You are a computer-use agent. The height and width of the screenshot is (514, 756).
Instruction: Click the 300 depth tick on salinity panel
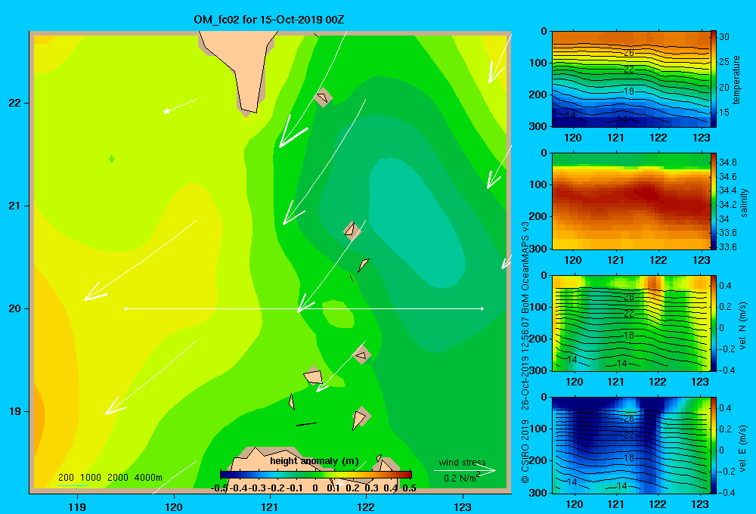pos(538,249)
